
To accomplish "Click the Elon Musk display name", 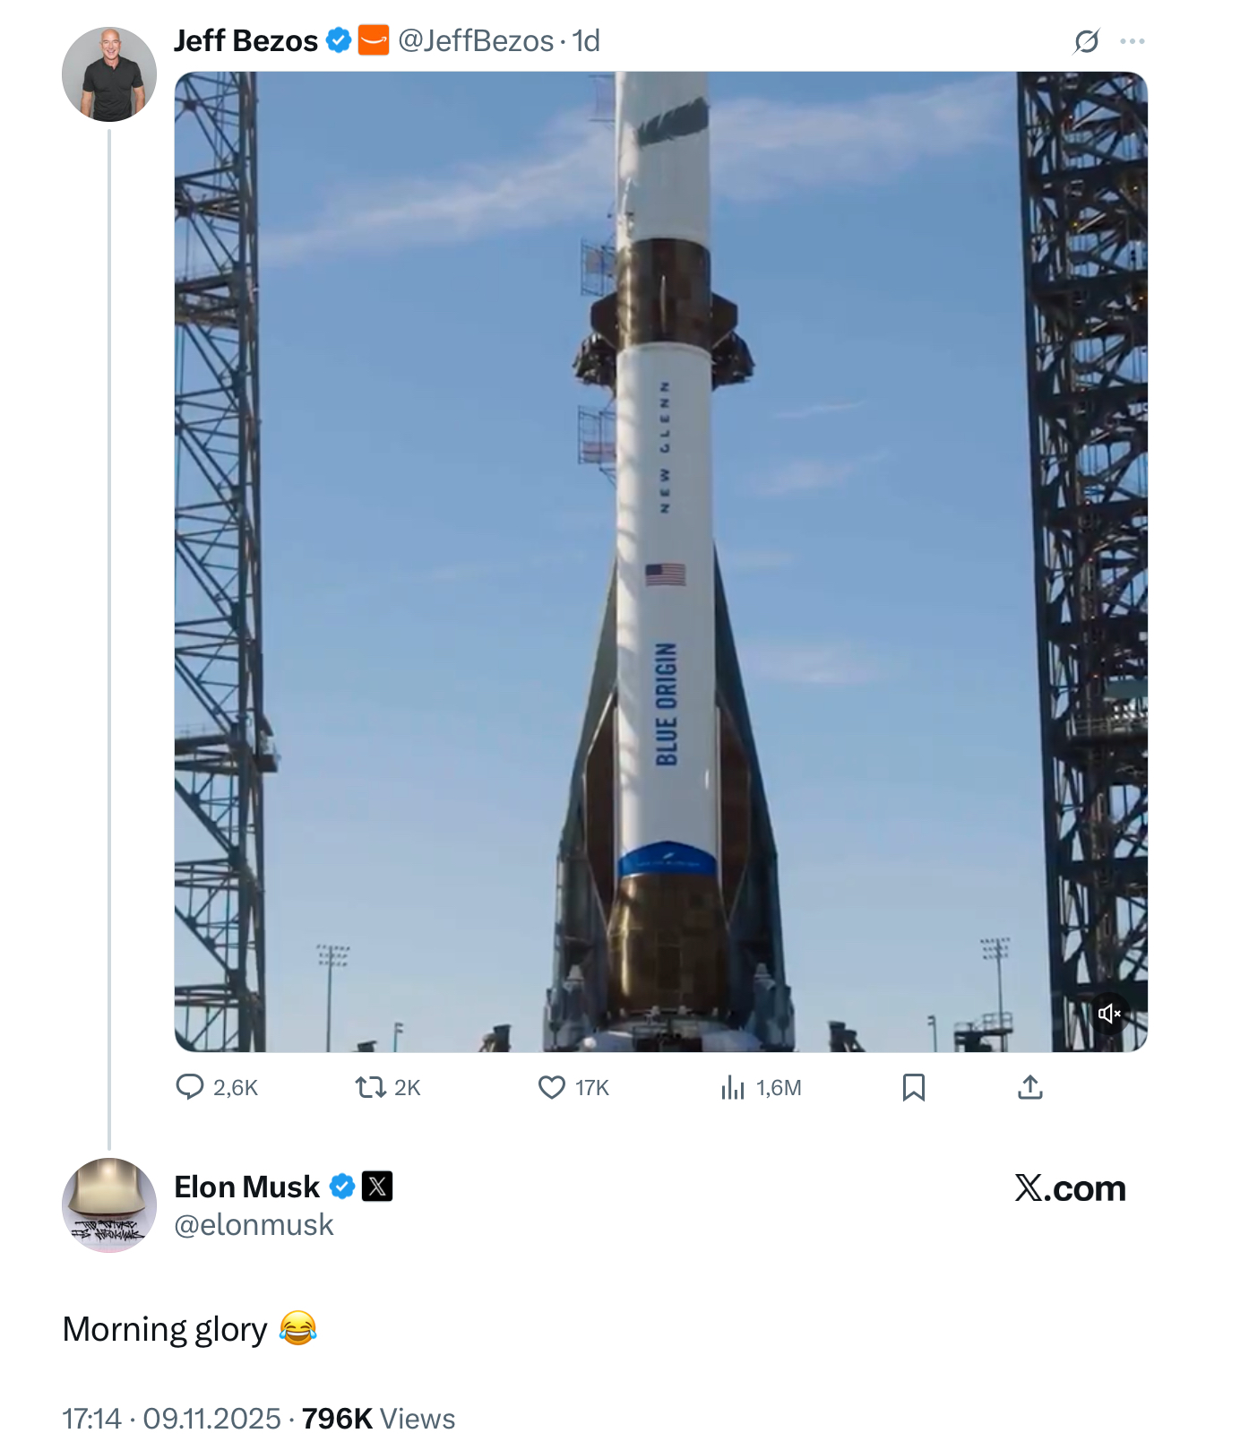I will 246,1187.
